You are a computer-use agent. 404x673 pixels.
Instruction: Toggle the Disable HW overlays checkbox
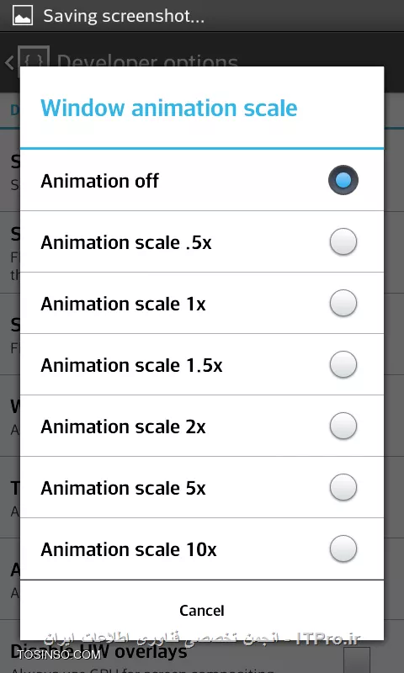[x=357, y=660]
